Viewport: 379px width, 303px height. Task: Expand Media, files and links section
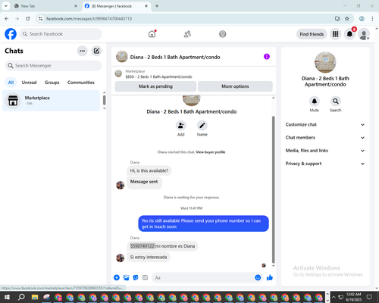[x=325, y=151]
